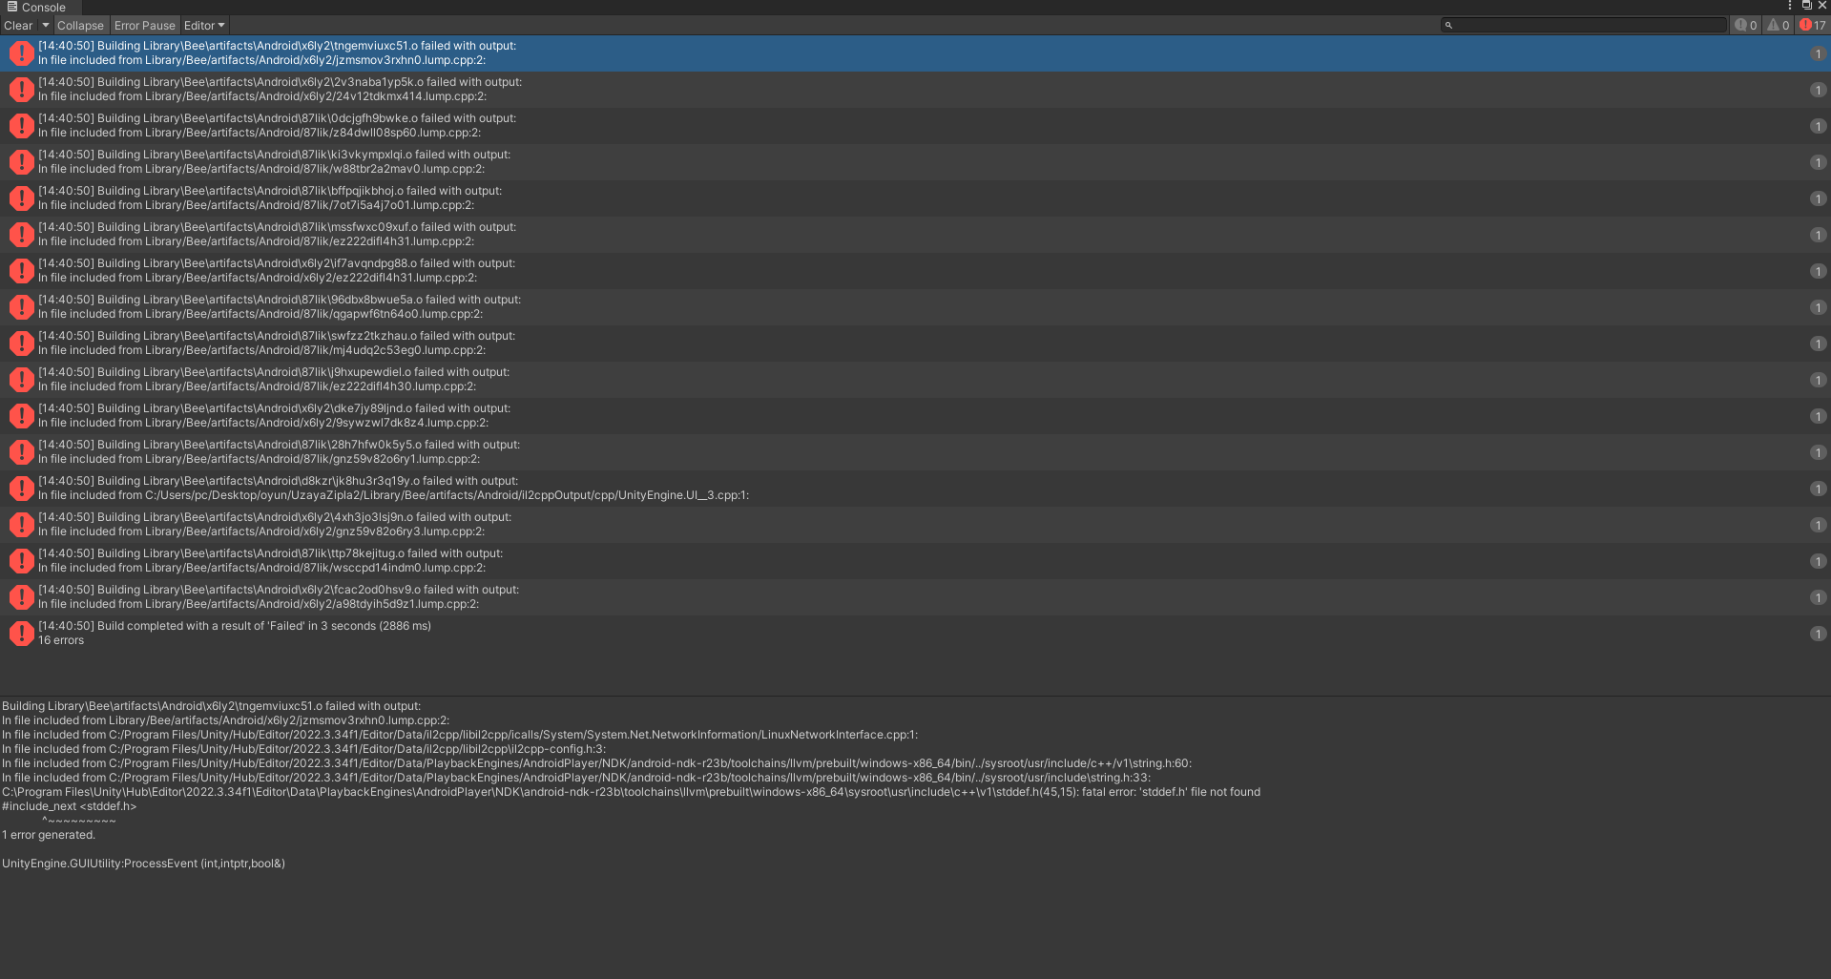Click the error icon of dke7jy89ljnd.o entry
Viewport: 1831px width, 979px height.
[21, 416]
